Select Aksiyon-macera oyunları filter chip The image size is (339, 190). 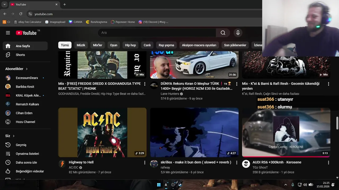tap(199, 45)
